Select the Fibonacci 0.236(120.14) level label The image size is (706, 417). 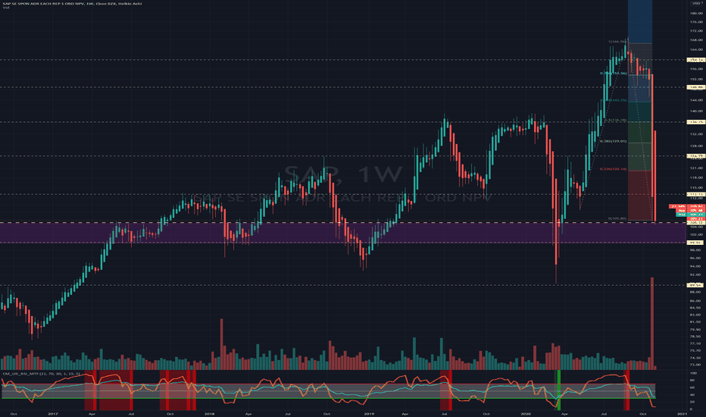pos(613,169)
